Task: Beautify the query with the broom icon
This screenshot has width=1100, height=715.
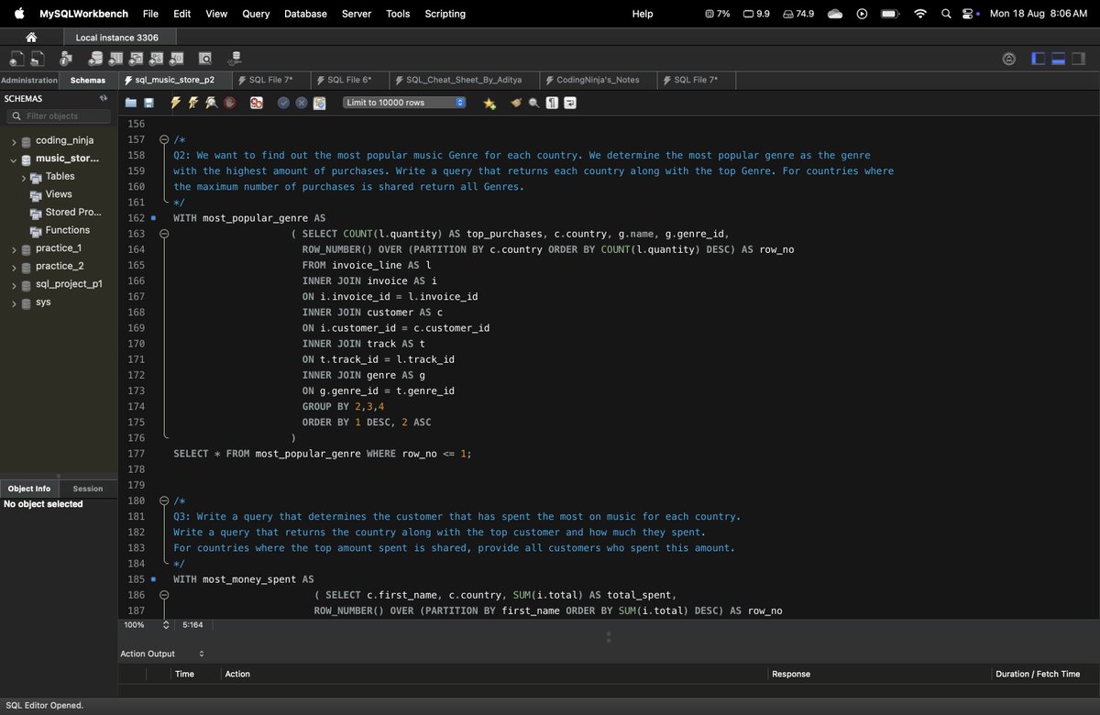Action: coord(517,103)
